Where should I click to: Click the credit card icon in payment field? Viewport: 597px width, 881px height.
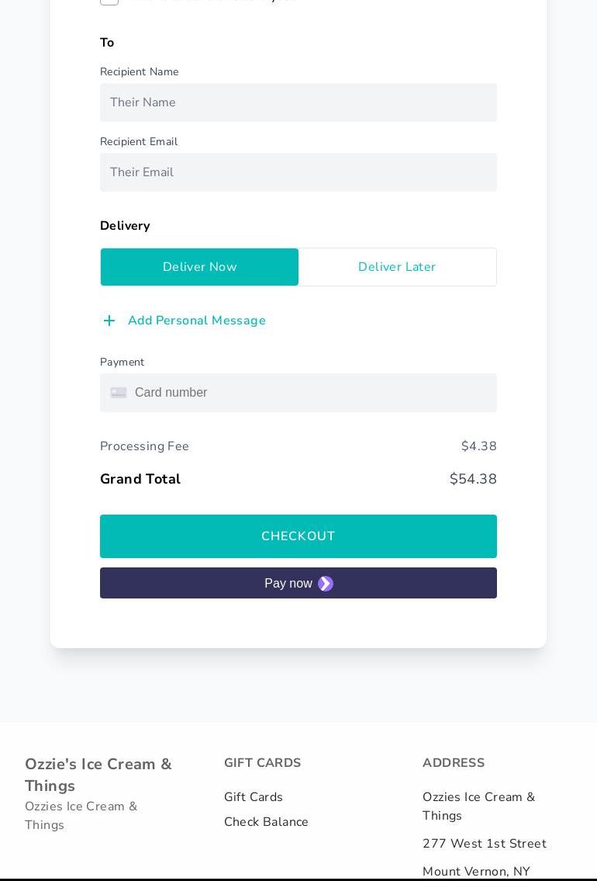pos(119,393)
